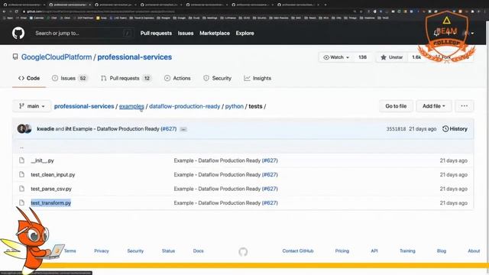Switch to the repository Issues tab
The width and height of the screenshot is (489, 275).
coord(70,78)
